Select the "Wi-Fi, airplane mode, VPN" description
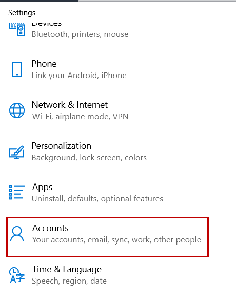The image size is (236, 299). (x=80, y=117)
